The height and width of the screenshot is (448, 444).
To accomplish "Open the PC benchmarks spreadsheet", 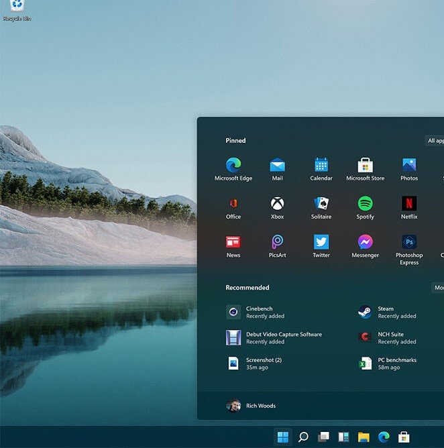I will 387,363.
